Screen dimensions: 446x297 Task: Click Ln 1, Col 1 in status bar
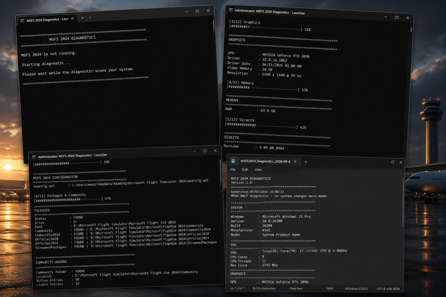click(238, 288)
